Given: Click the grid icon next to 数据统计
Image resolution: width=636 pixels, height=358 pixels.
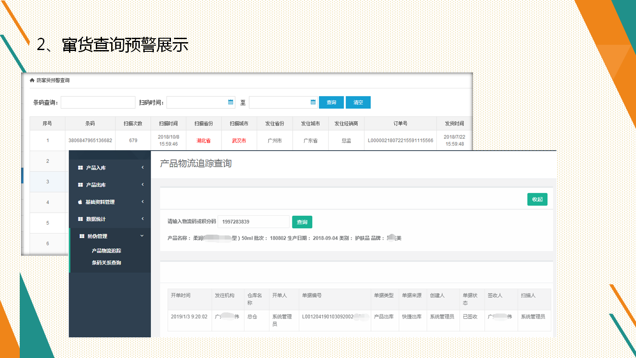Looking at the screenshot, I should pos(80,219).
